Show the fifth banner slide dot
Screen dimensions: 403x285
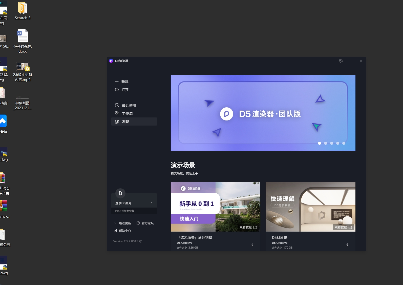(344, 143)
